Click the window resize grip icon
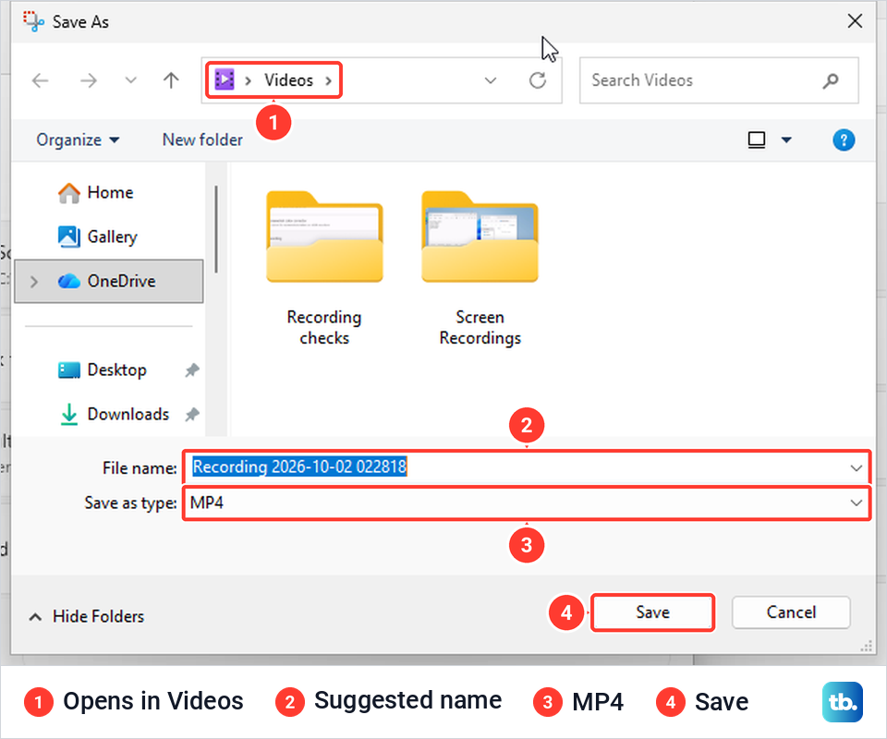The height and width of the screenshot is (739, 887). pos(866,647)
